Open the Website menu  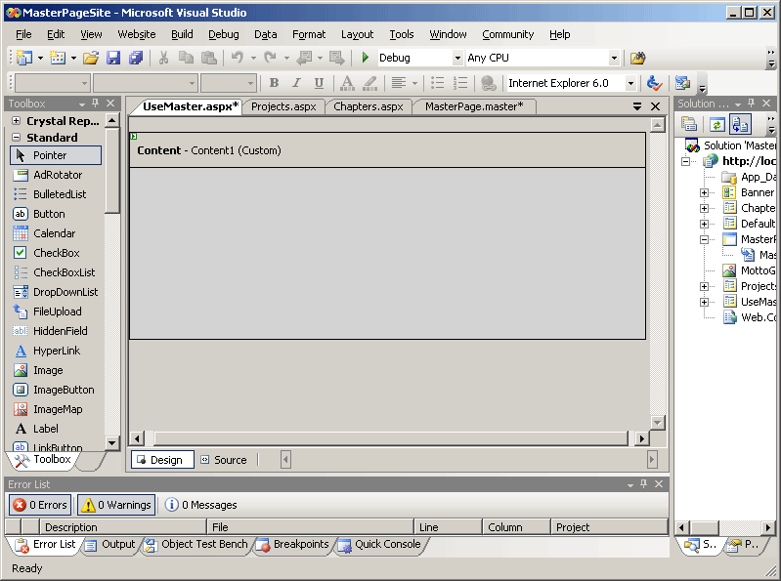pos(137,34)
